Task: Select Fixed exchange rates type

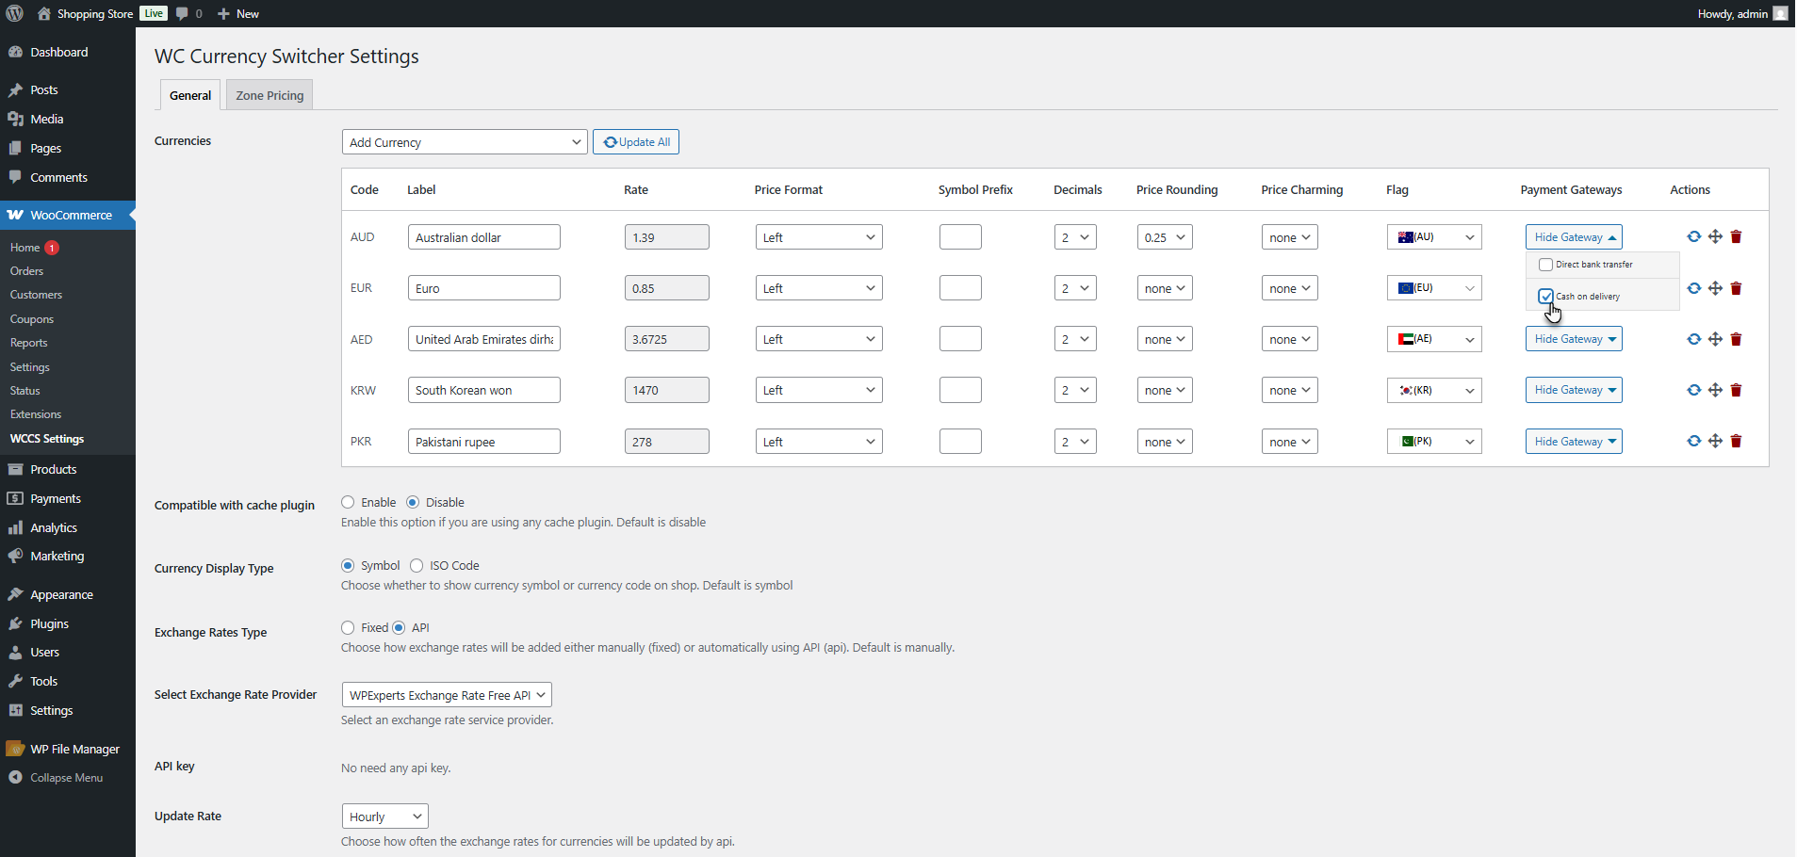Action: 348,627
